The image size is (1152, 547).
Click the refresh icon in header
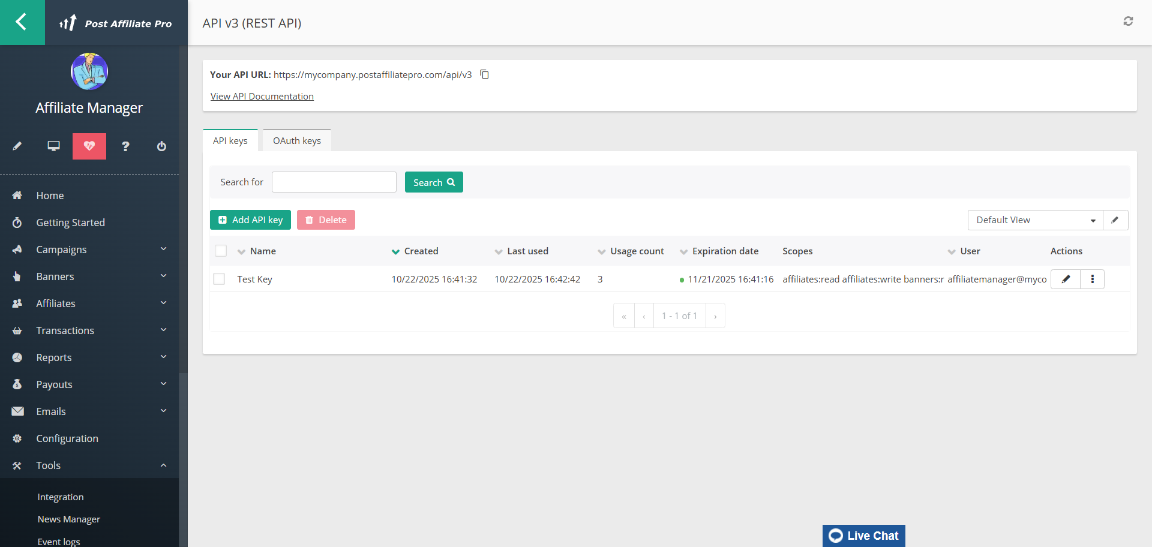click(1128, 22)
